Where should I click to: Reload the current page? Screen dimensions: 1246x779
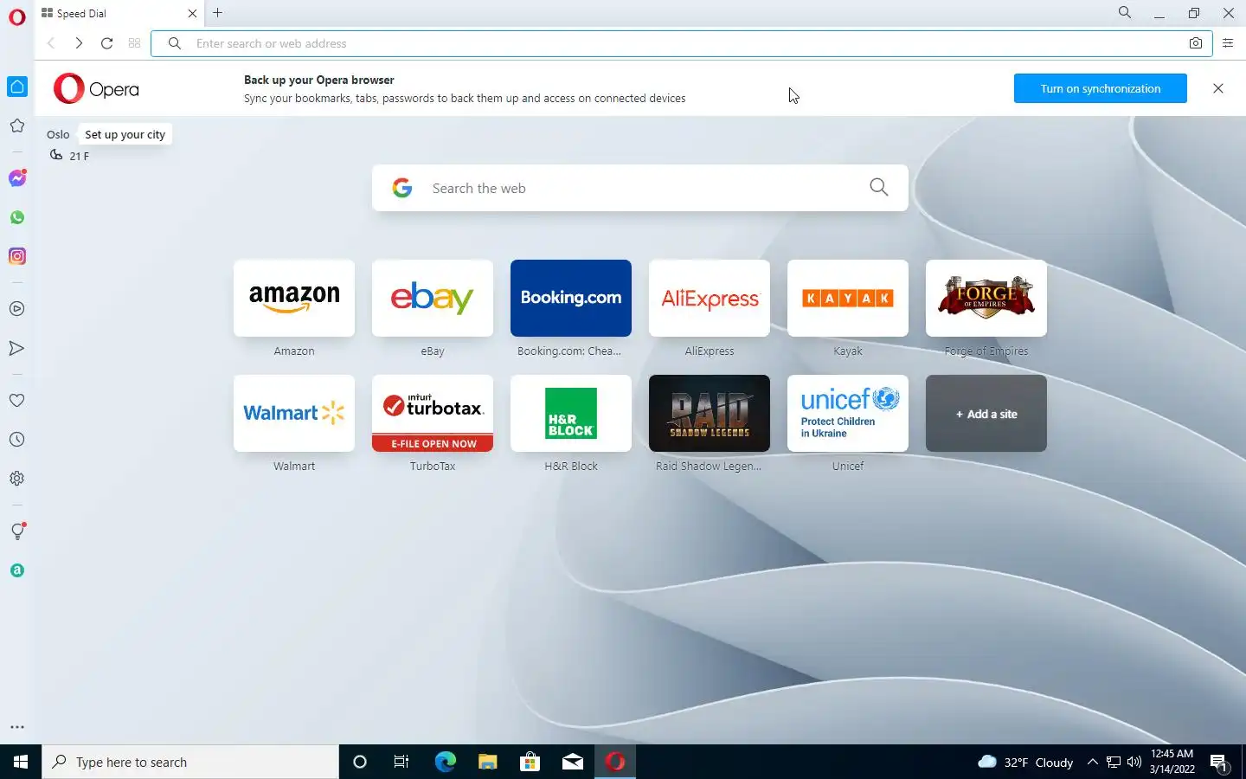(106, 43)
